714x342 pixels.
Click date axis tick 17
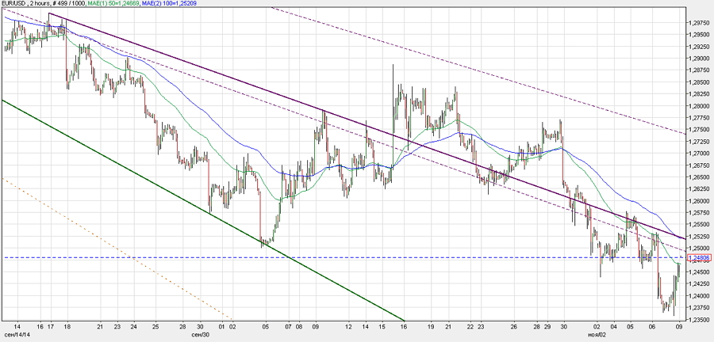[x=50, y=326]
